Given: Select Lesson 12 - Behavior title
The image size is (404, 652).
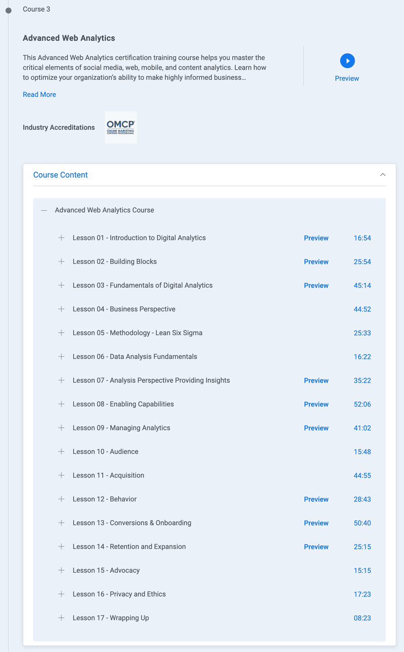Looking at the screenshot, I should click(x=105, y=499).
